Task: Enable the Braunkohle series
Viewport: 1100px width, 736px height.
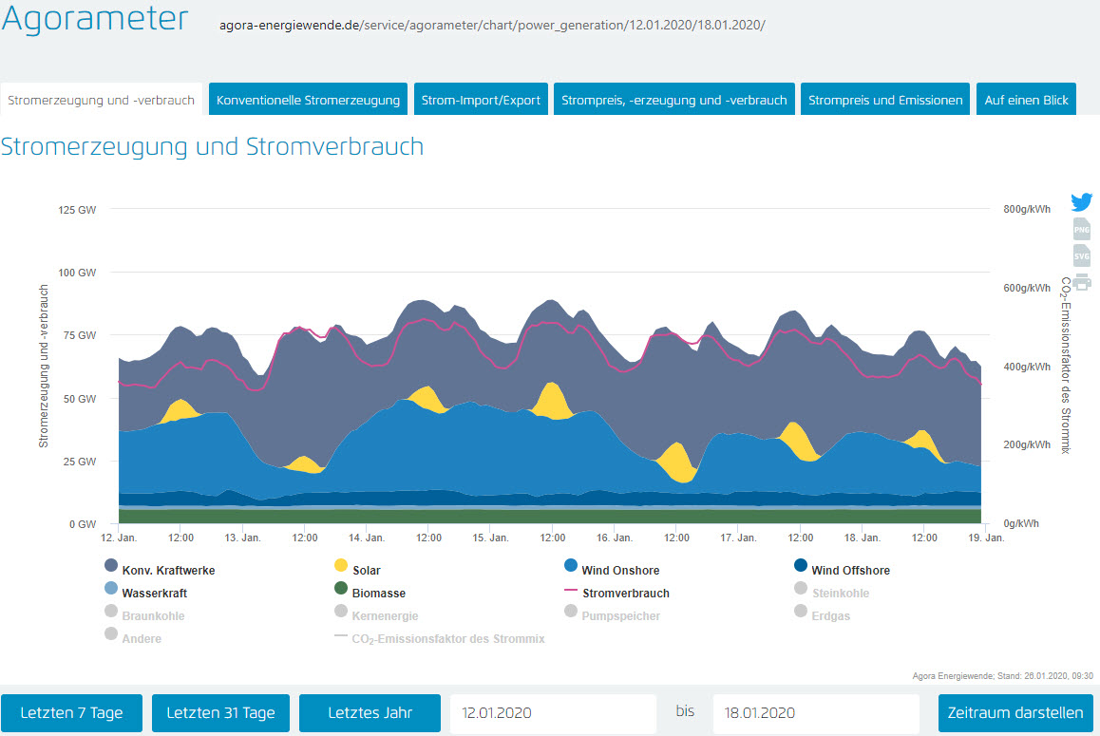Action: tap(153, 615)
